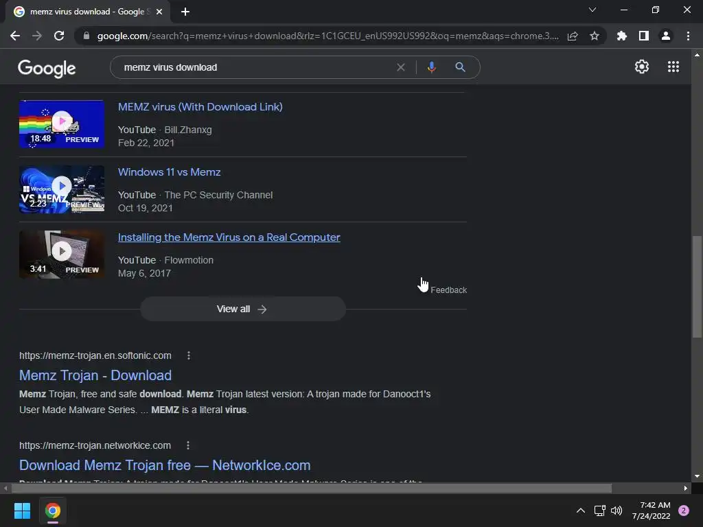Send Feedback on video results
The width and height of the screenshot is (703, 527).
(449, 290)
